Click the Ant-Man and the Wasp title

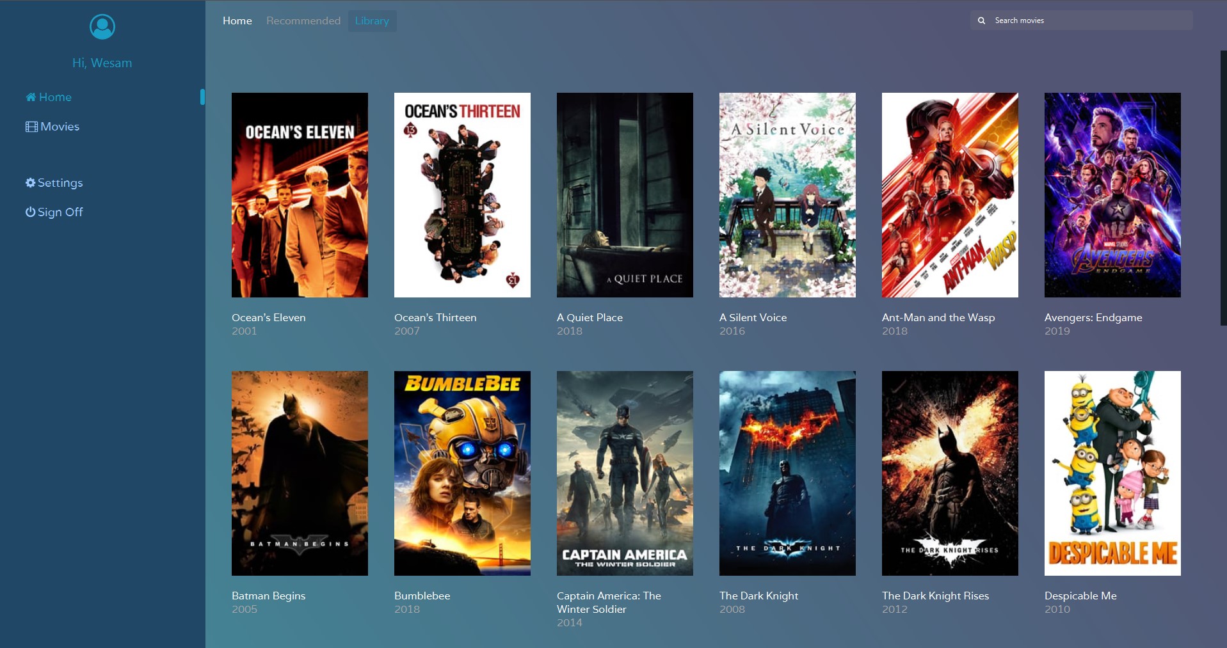tap(938, 317)
